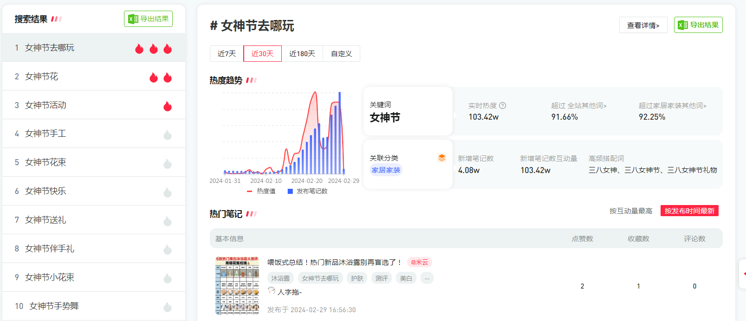Click the gray flame icon beside 女神节手工

pyautogui.click(x=168, y=135)
